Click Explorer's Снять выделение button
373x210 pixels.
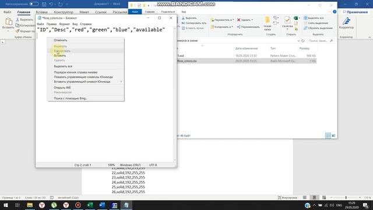coord(316,23)
